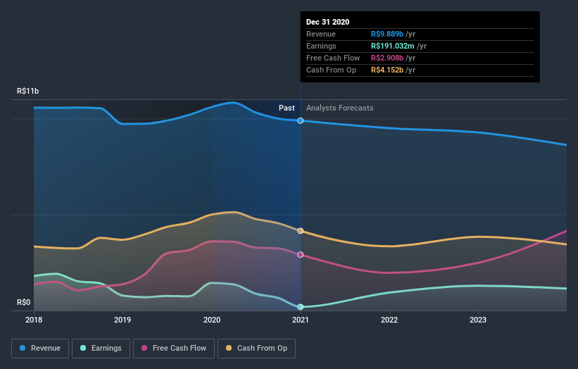Select the 2018 x-axis label

click(34, 320)
